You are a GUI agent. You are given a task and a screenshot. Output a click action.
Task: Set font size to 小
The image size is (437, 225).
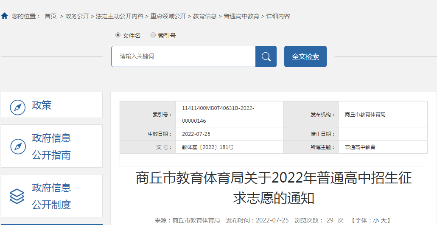(376, 220)
